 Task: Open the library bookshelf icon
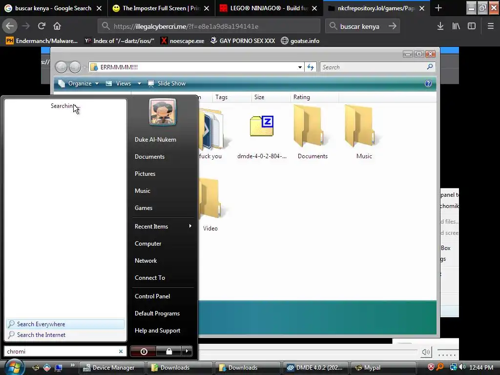point(456,26)
